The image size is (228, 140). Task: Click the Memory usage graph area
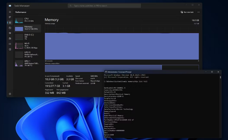[x=122, y=42]
